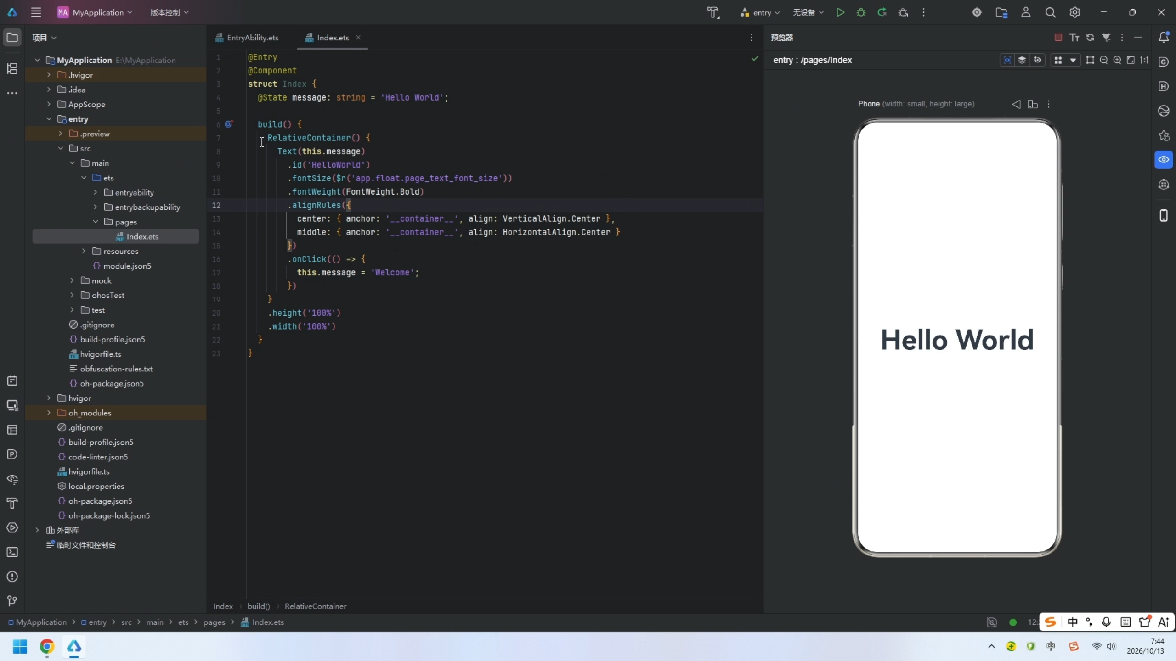1176x661 pixels.
Task: Open the 项目 view selector
Action: 44,38
